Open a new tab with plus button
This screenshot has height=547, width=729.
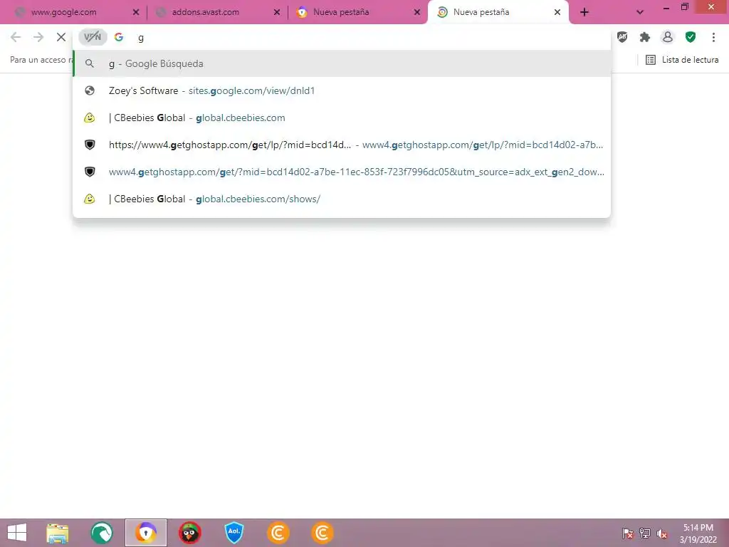coord(584,13)
